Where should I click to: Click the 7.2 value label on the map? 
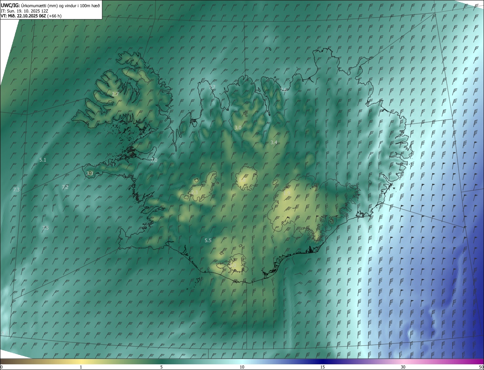pyautogui.click(x=65, y=187)
